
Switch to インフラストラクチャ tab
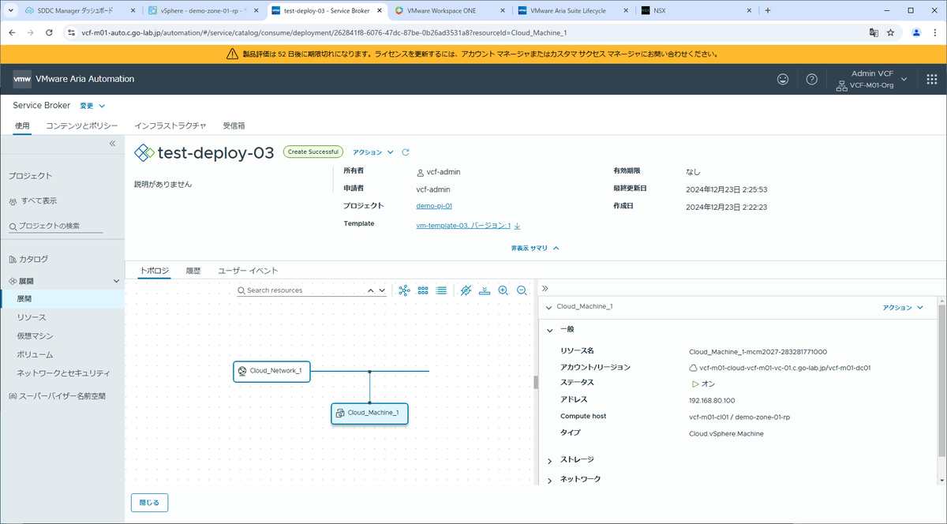click(x=170, y=125)
